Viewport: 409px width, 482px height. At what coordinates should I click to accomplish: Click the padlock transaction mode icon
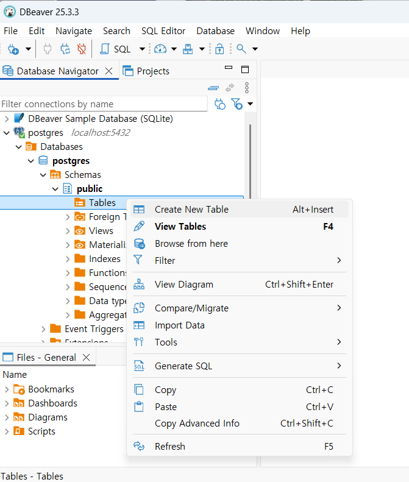219,49
